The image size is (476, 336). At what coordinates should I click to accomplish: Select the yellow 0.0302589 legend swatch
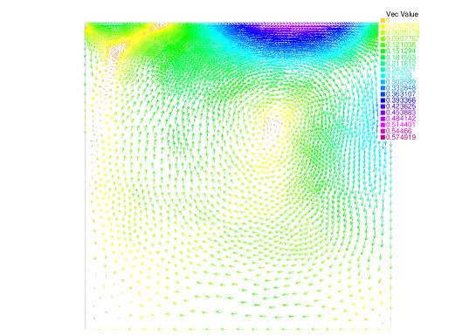(383, 26)
